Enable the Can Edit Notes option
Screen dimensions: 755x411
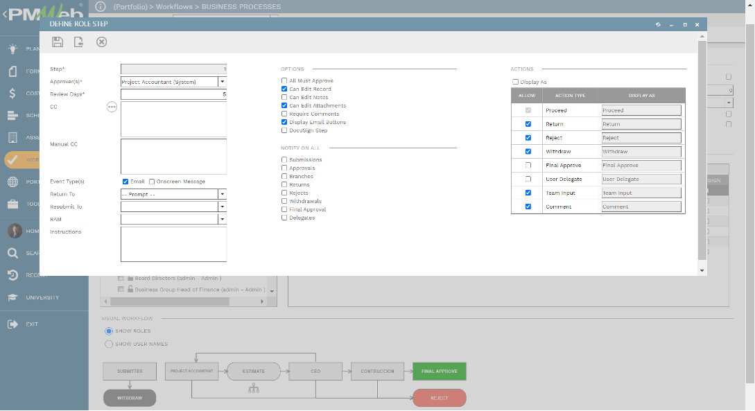284,97
